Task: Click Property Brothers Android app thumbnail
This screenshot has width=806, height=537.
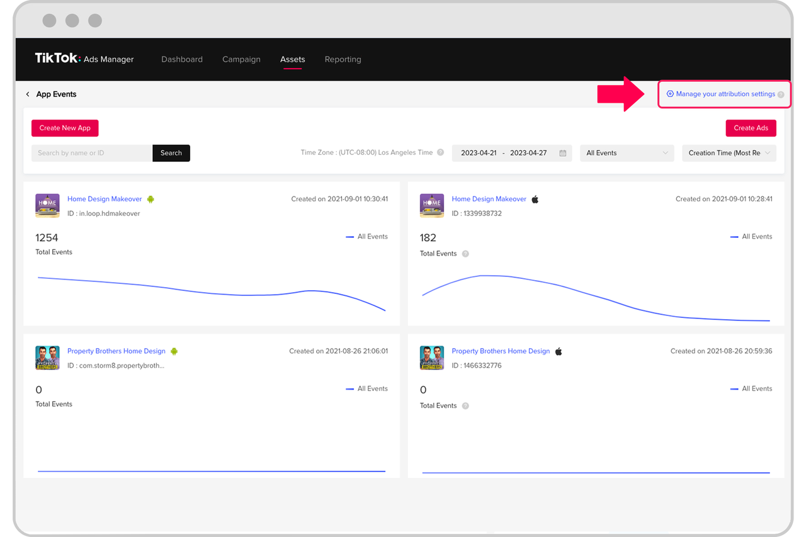Action: 47,358
